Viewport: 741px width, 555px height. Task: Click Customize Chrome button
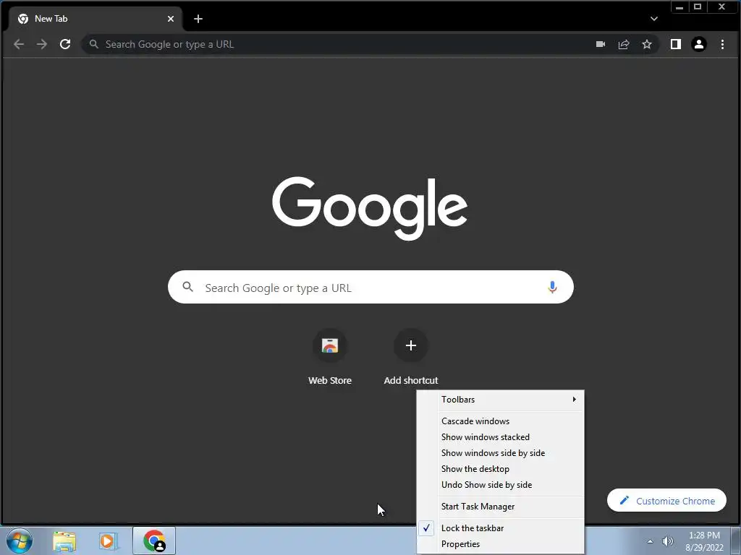[666, 501]
